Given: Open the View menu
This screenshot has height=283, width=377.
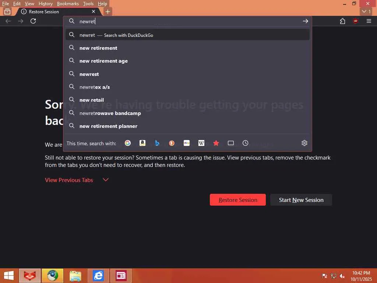Looking at the screenshot, I should [x=29, y=4].
